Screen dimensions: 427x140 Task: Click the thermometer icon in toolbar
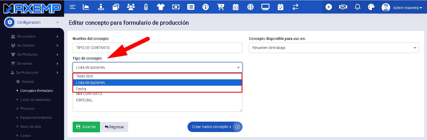click(x=146, y=7)
